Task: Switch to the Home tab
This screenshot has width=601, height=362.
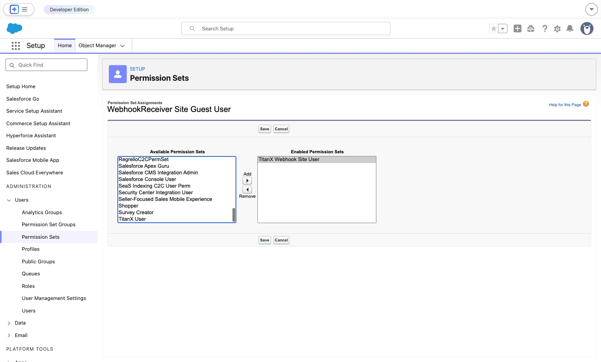Action: 65,46
